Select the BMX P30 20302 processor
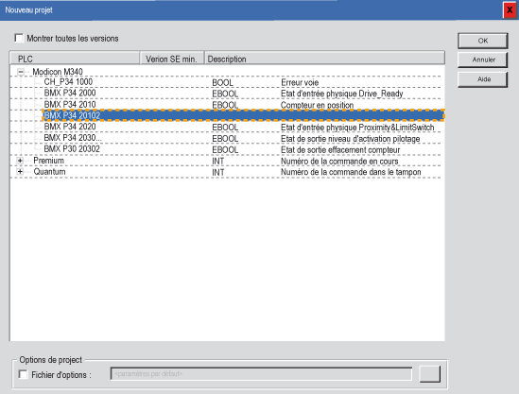This screenshot has width=519, height=394. coord(72,149)
